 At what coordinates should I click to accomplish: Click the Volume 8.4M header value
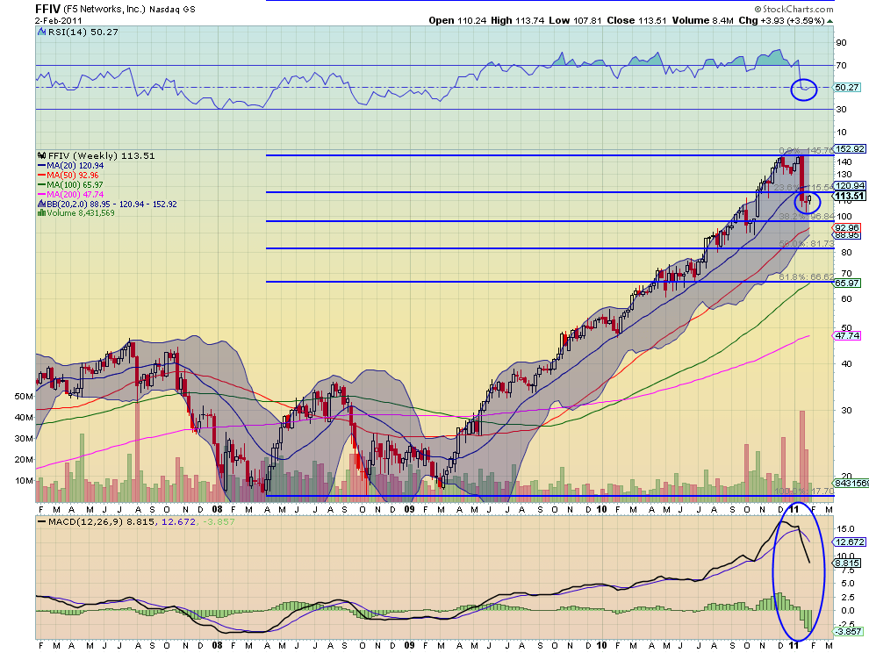pos(703,20)
